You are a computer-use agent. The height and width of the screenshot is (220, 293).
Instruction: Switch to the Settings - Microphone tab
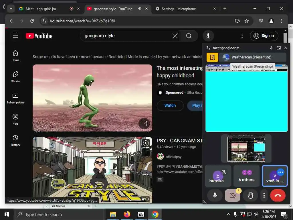tap(179, 9)
